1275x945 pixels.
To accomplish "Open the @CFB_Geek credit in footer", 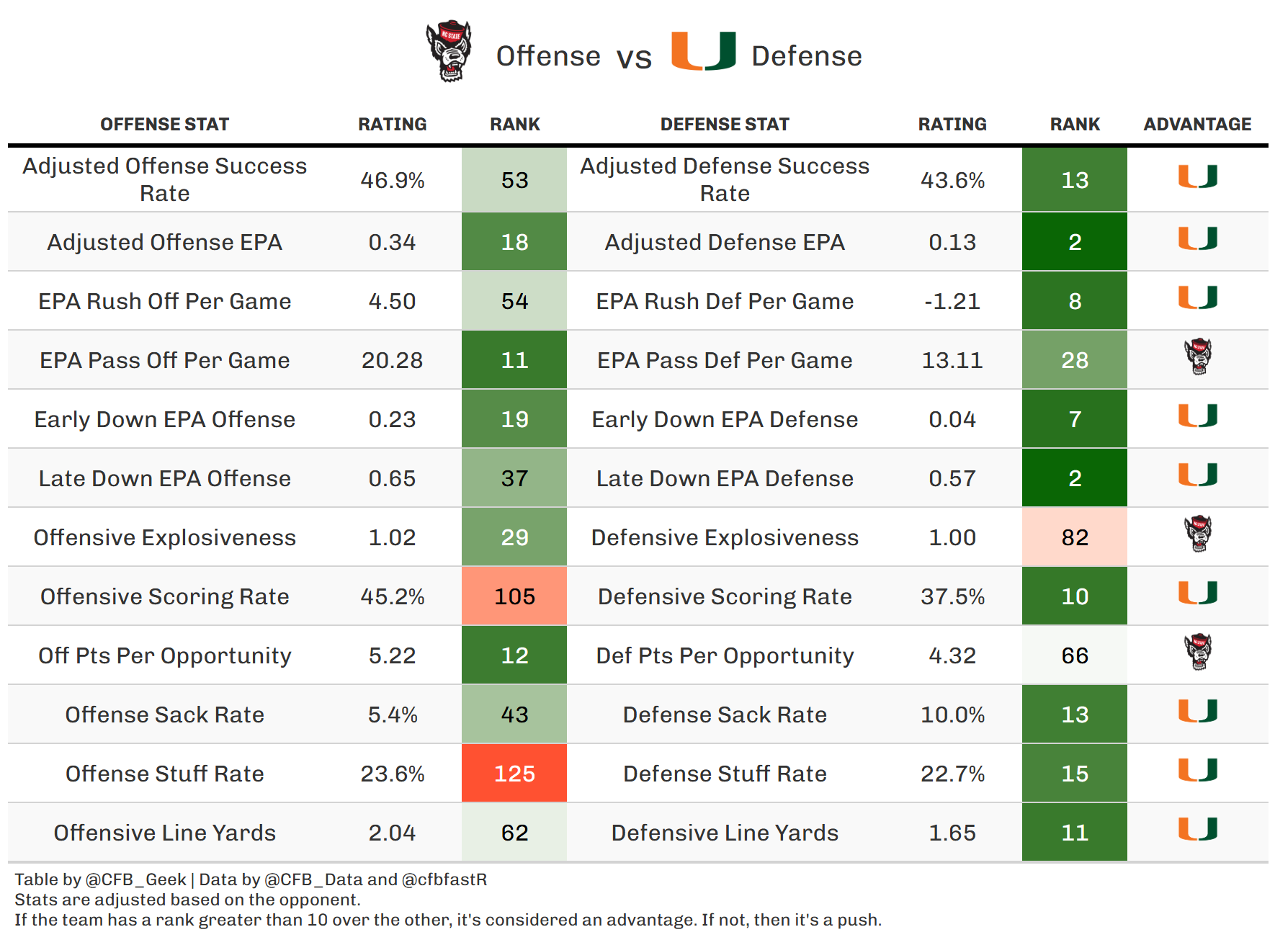I will click(135, 879).
